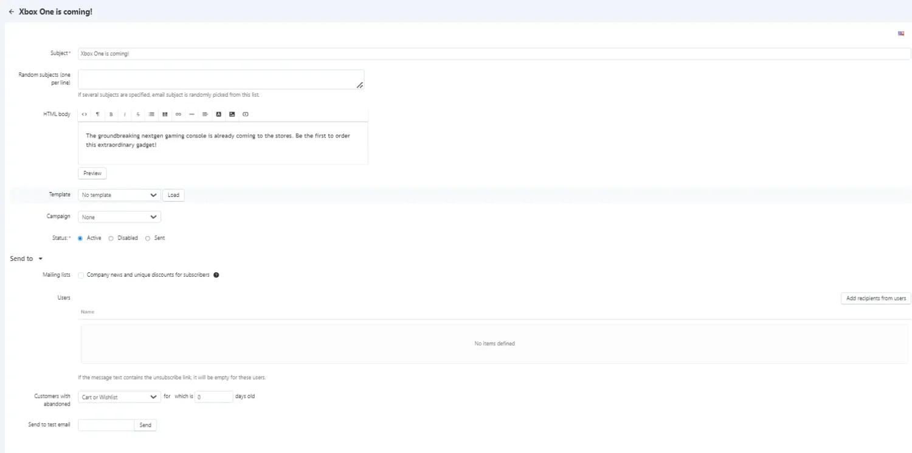
Task: Click into the HTML body text area
Action: tap(223, 144)
